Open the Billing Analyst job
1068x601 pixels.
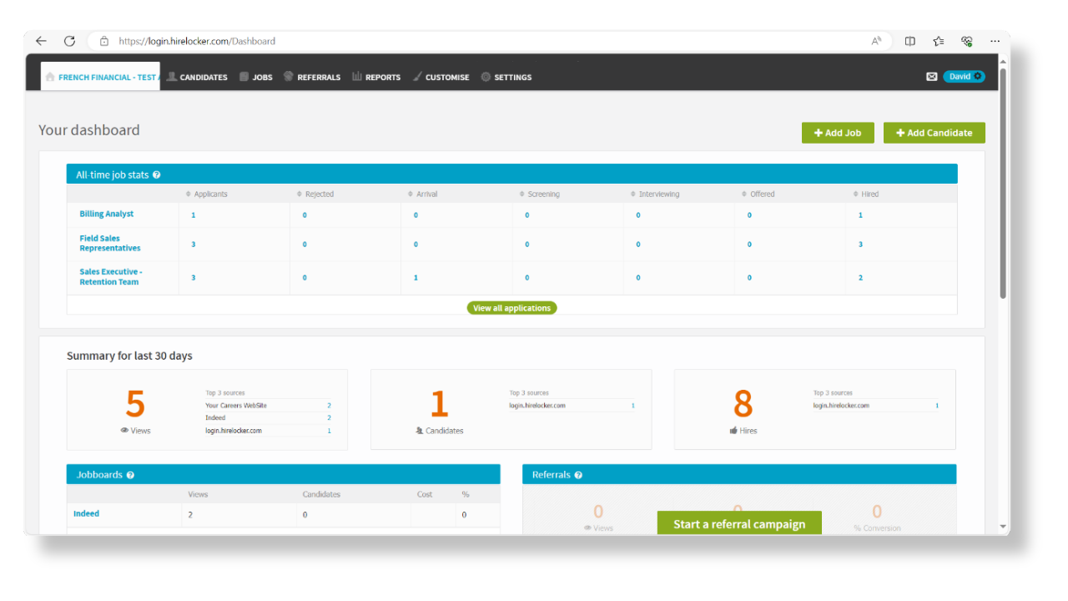[x=106, y=213]
